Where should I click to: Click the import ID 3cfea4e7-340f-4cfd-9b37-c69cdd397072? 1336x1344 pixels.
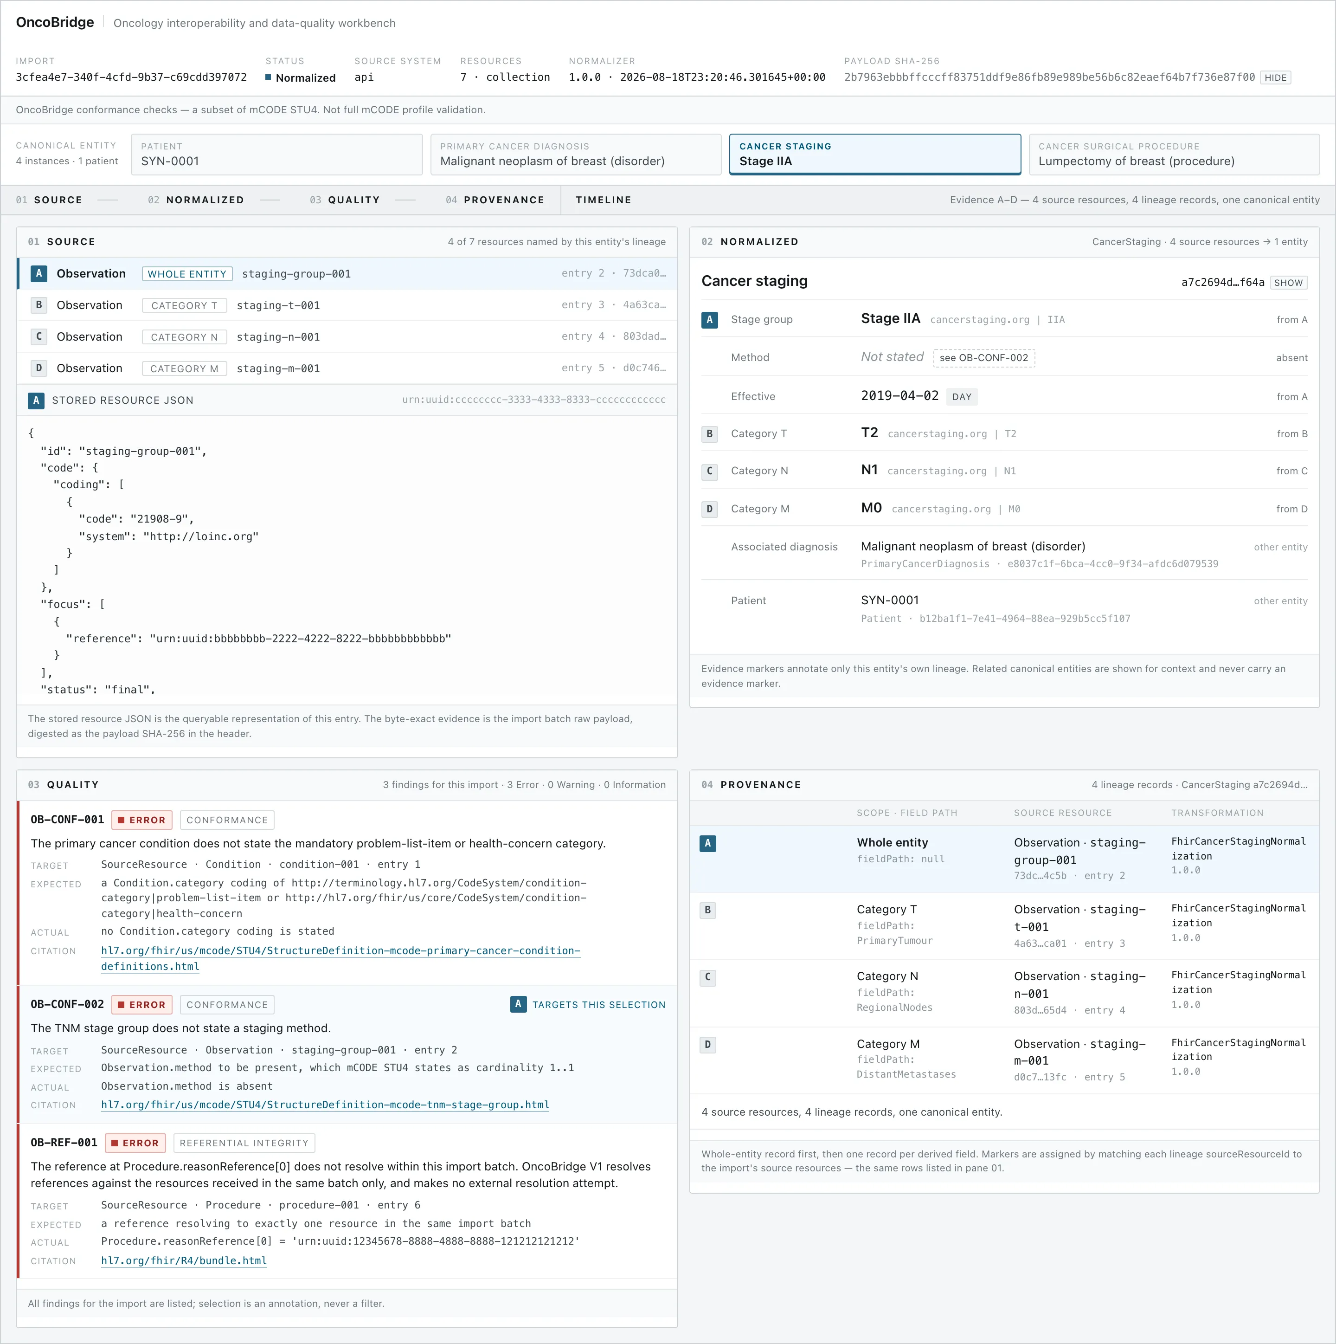point(131,77)
